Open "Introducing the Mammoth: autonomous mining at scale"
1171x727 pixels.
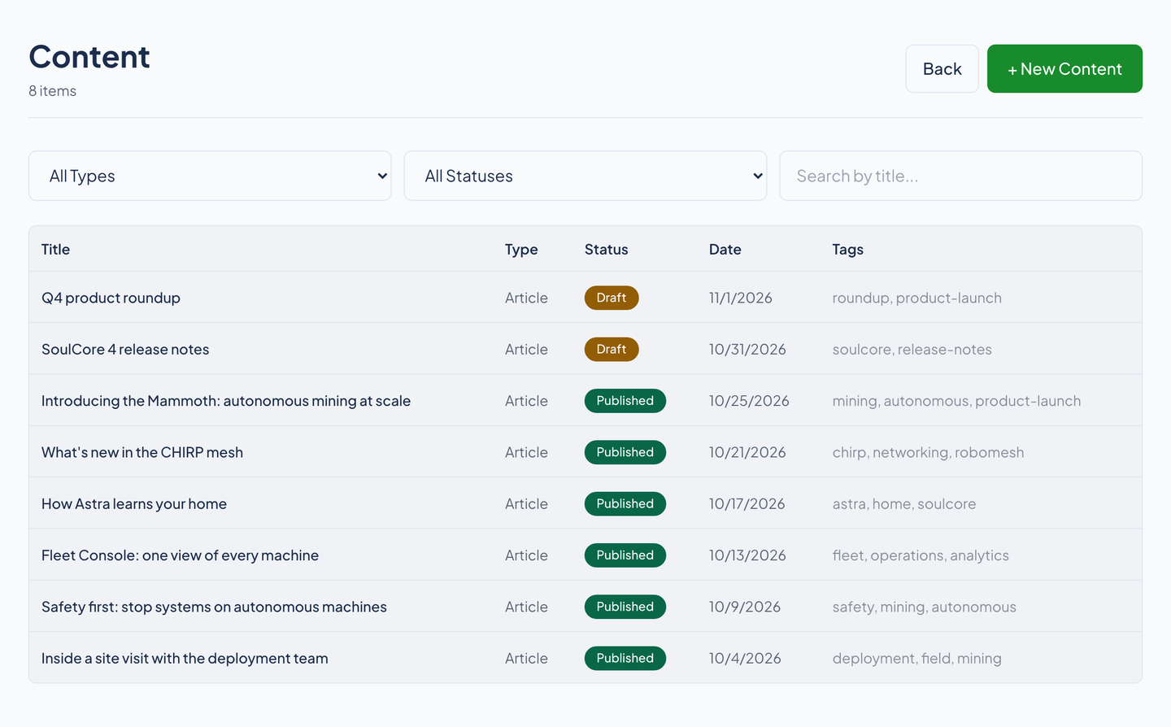(x=226, y=401)
